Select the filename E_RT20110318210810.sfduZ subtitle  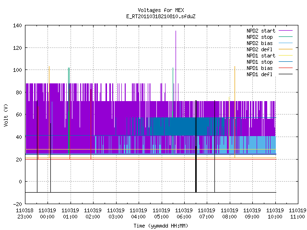(161, 16)
